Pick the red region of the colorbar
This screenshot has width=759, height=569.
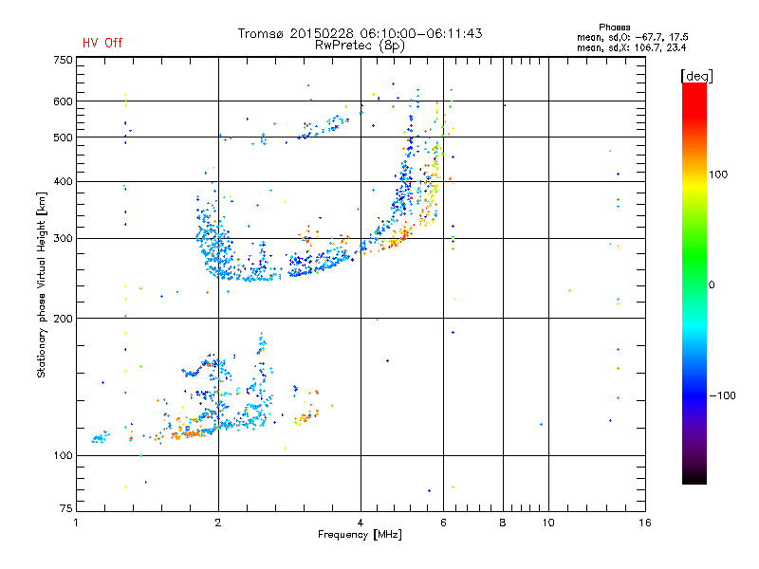[694, 100]
